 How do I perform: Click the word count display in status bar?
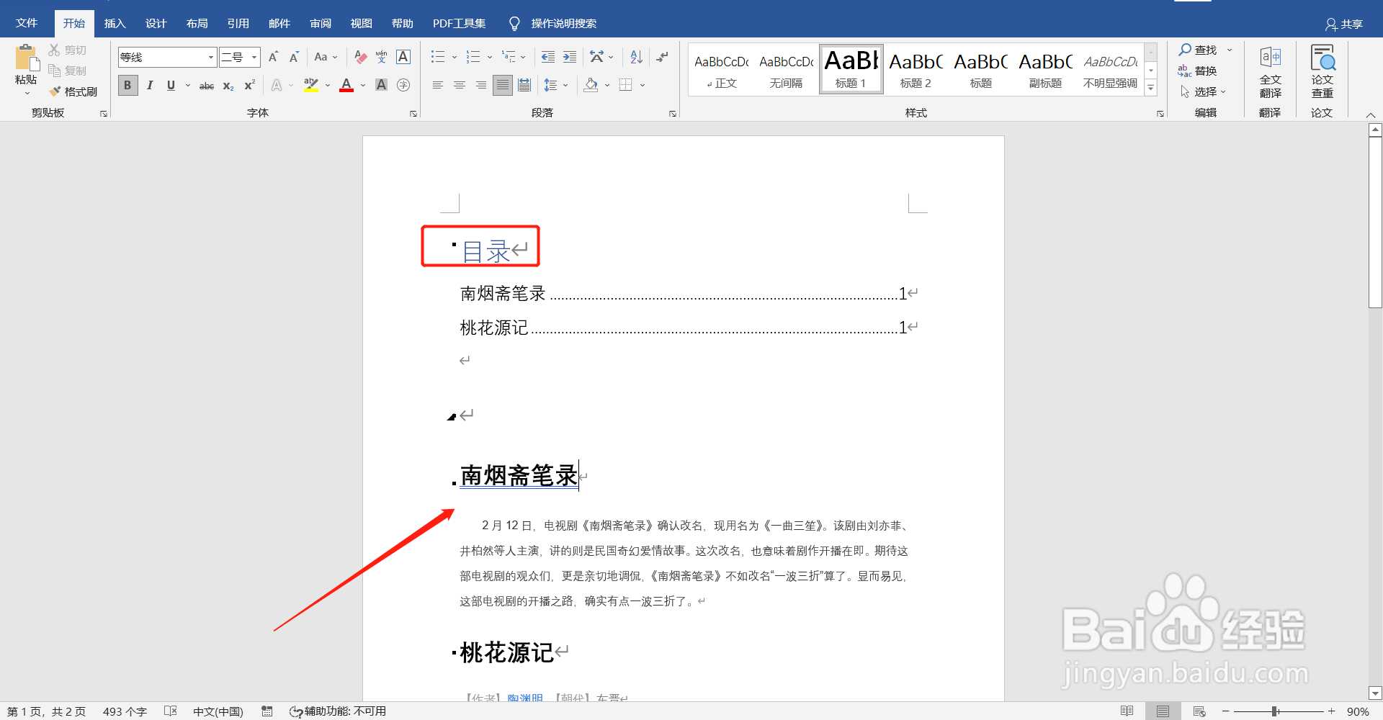pyautogui.click(x=123, y=711)
